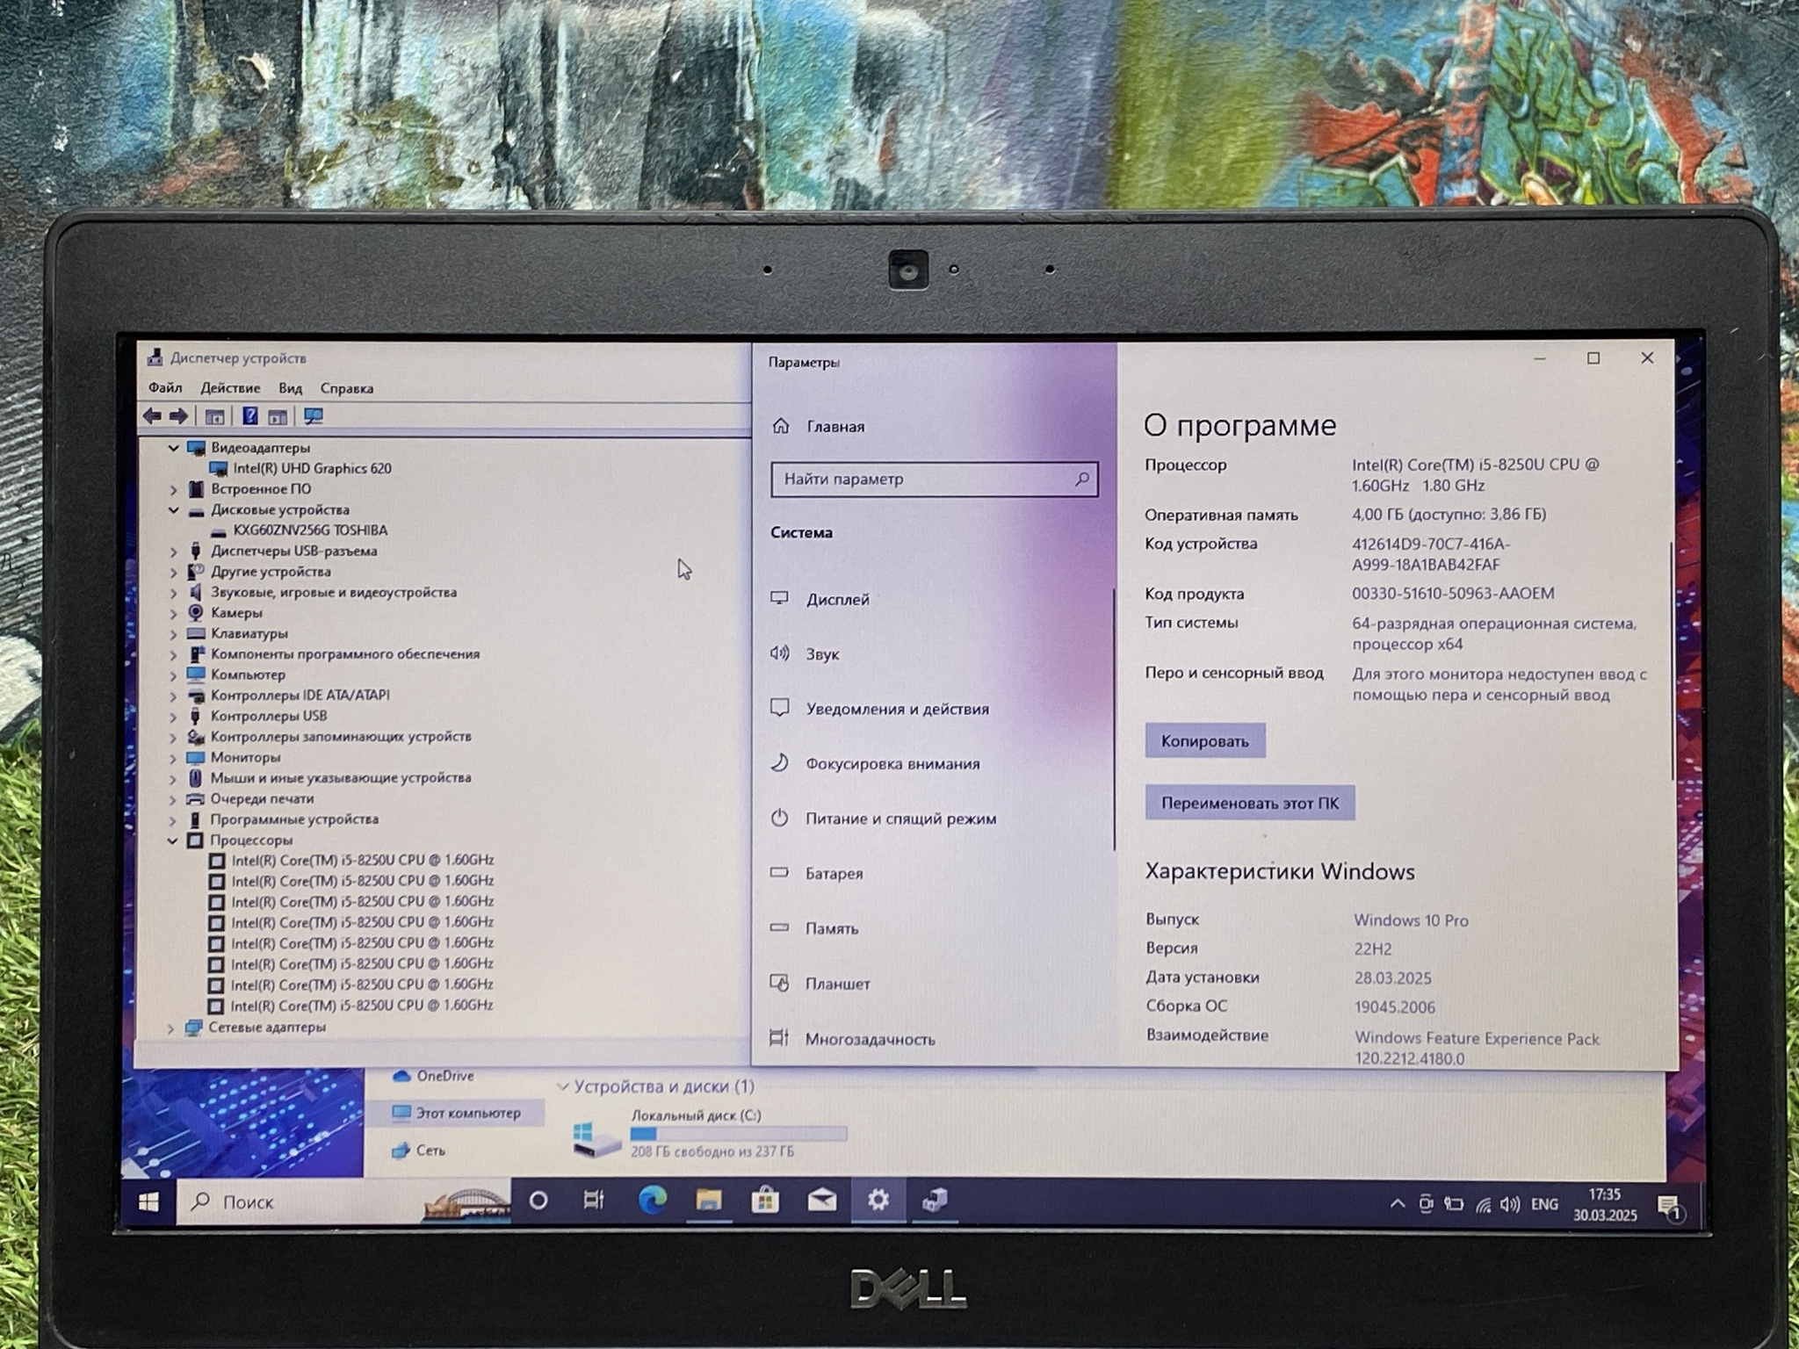Open the Mail app from taskbar
This screenshot has height=1349, width=1799.
click(x=822, y=1201)
